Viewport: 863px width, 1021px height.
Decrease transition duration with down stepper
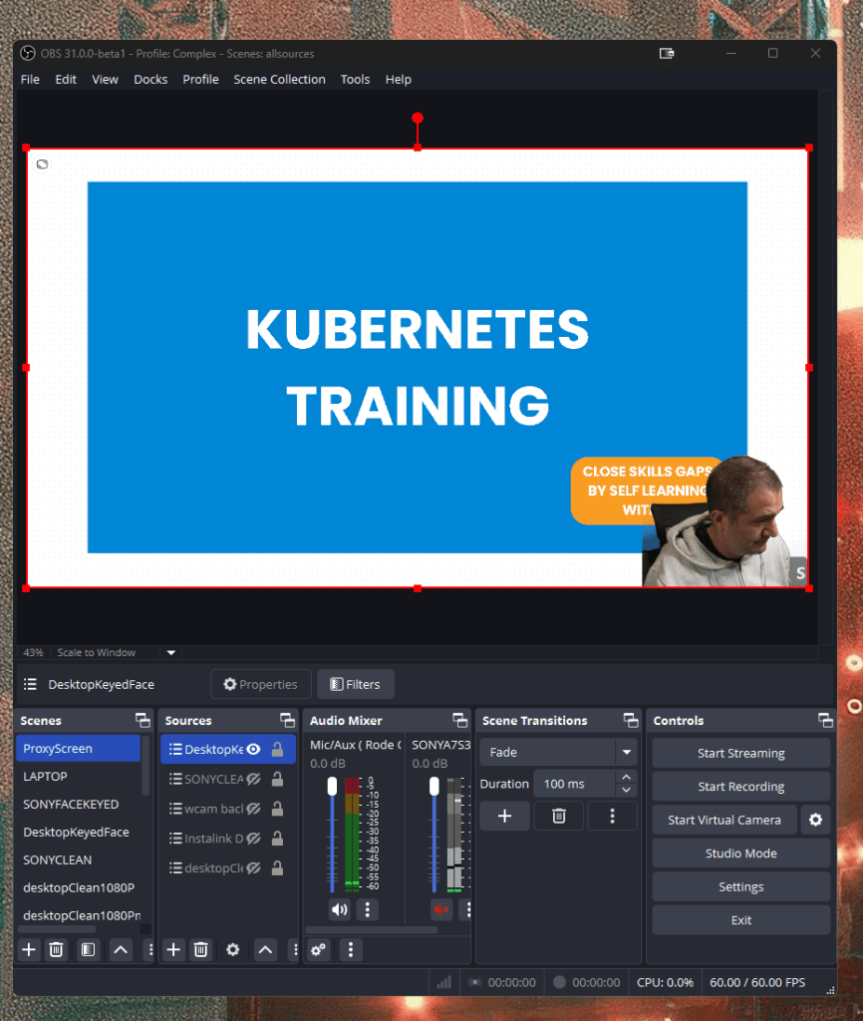coord(626,790)
